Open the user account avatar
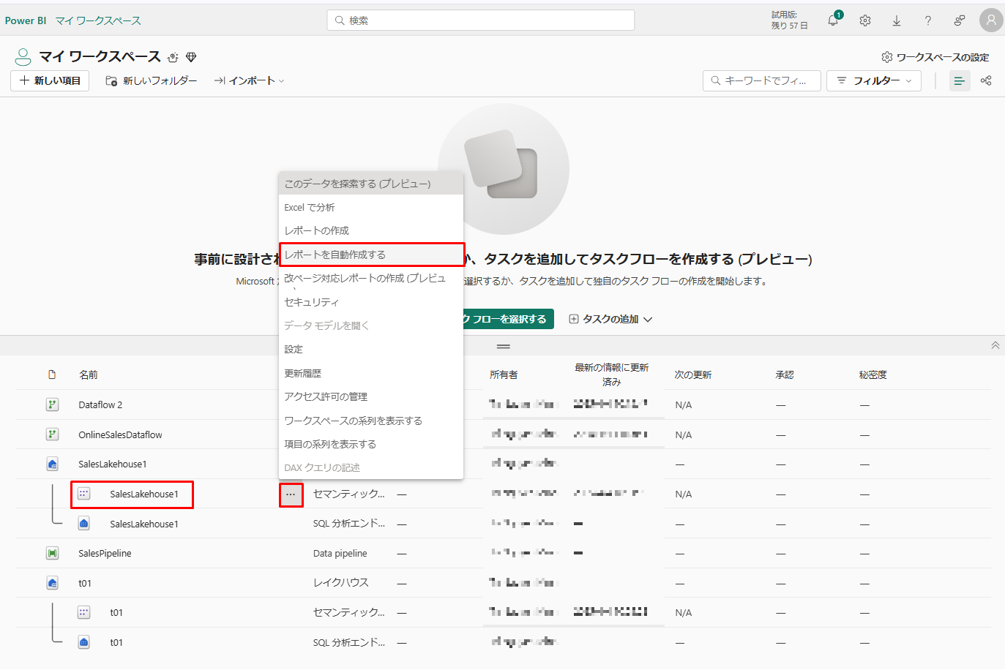1005x670 pixels. (x=991, y=20)
